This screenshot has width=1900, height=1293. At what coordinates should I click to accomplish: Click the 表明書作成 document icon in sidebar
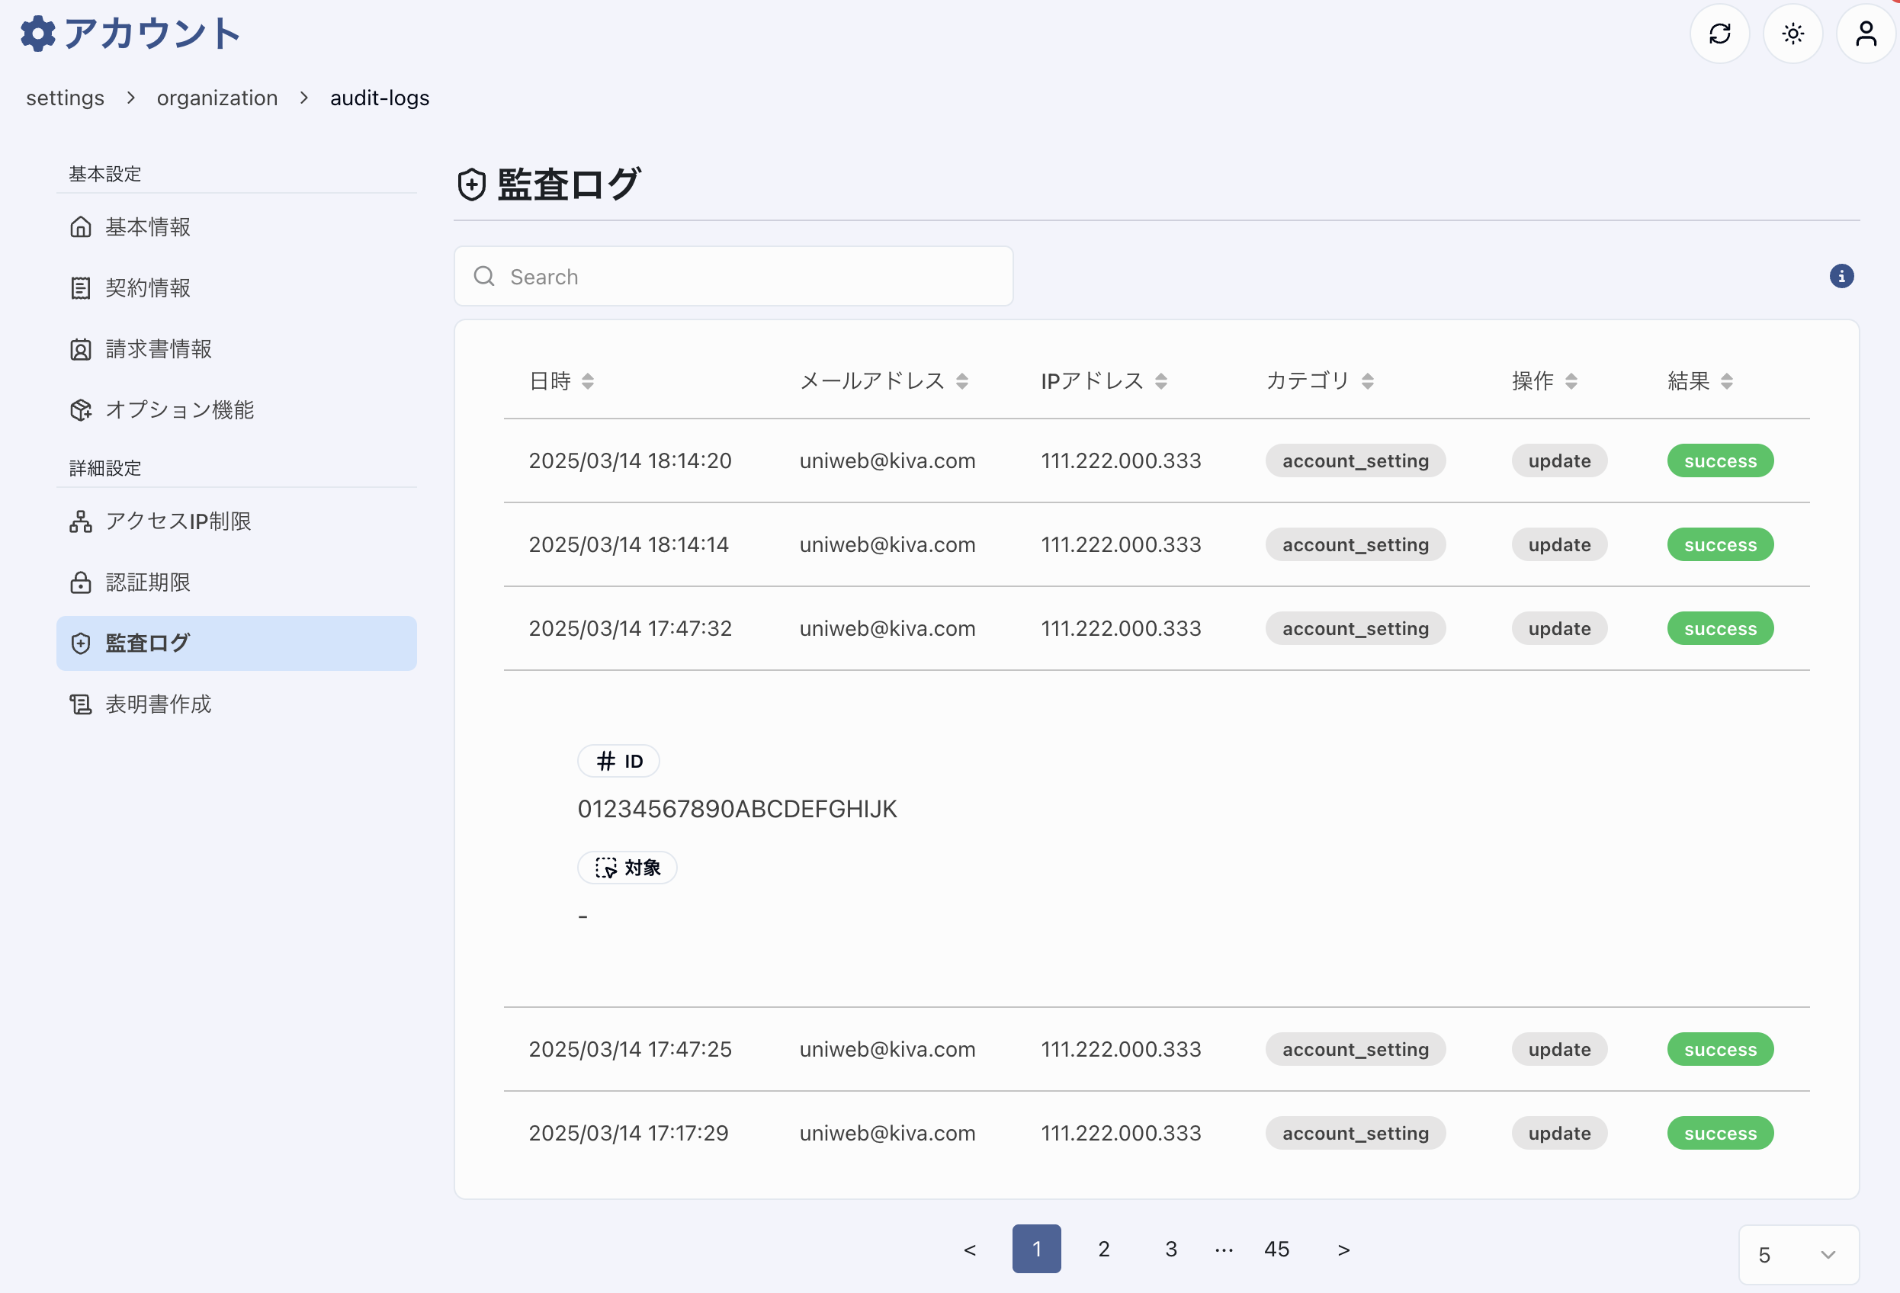click(x=81, y=704)
